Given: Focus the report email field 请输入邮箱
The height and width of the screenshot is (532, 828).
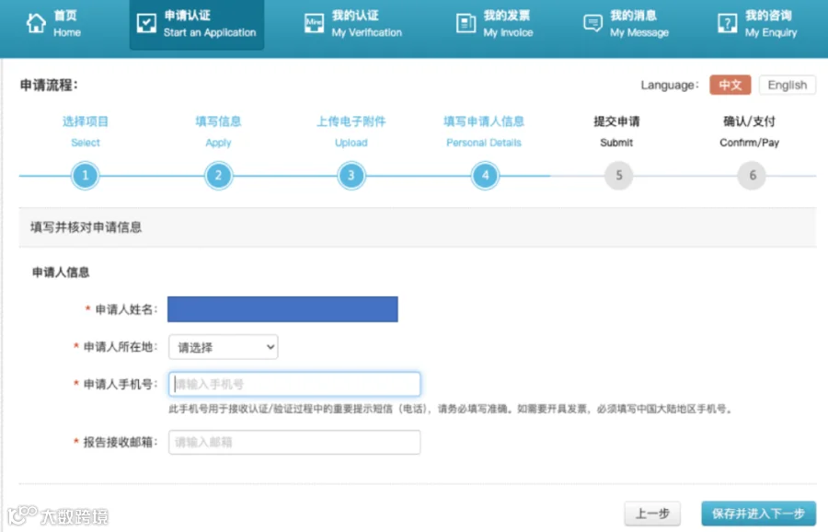Looking at the screenshot, I should pos(294,442).
